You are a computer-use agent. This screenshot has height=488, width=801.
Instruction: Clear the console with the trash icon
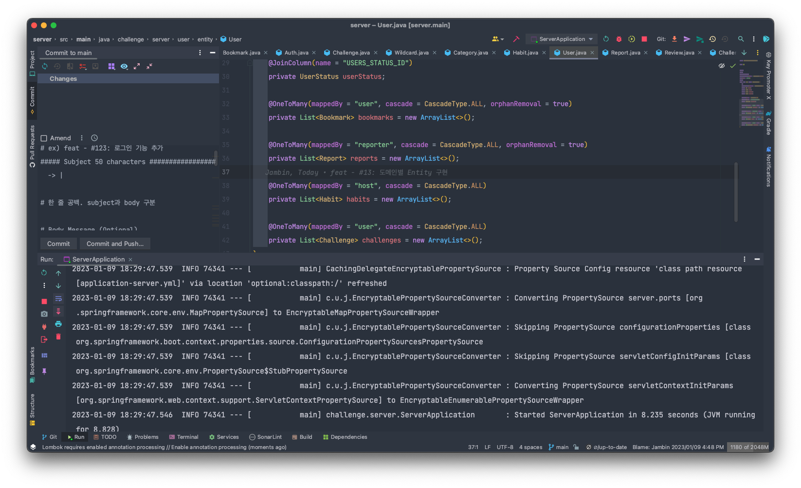[58, 337]
